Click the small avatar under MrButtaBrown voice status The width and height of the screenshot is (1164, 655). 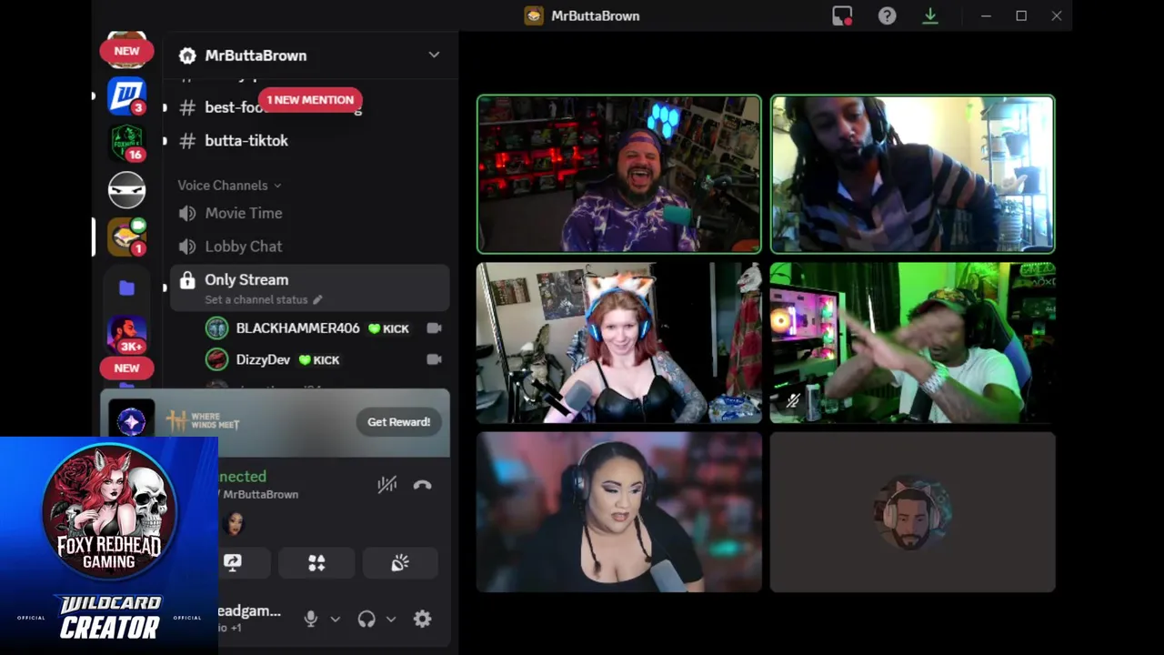pos(233,523)
